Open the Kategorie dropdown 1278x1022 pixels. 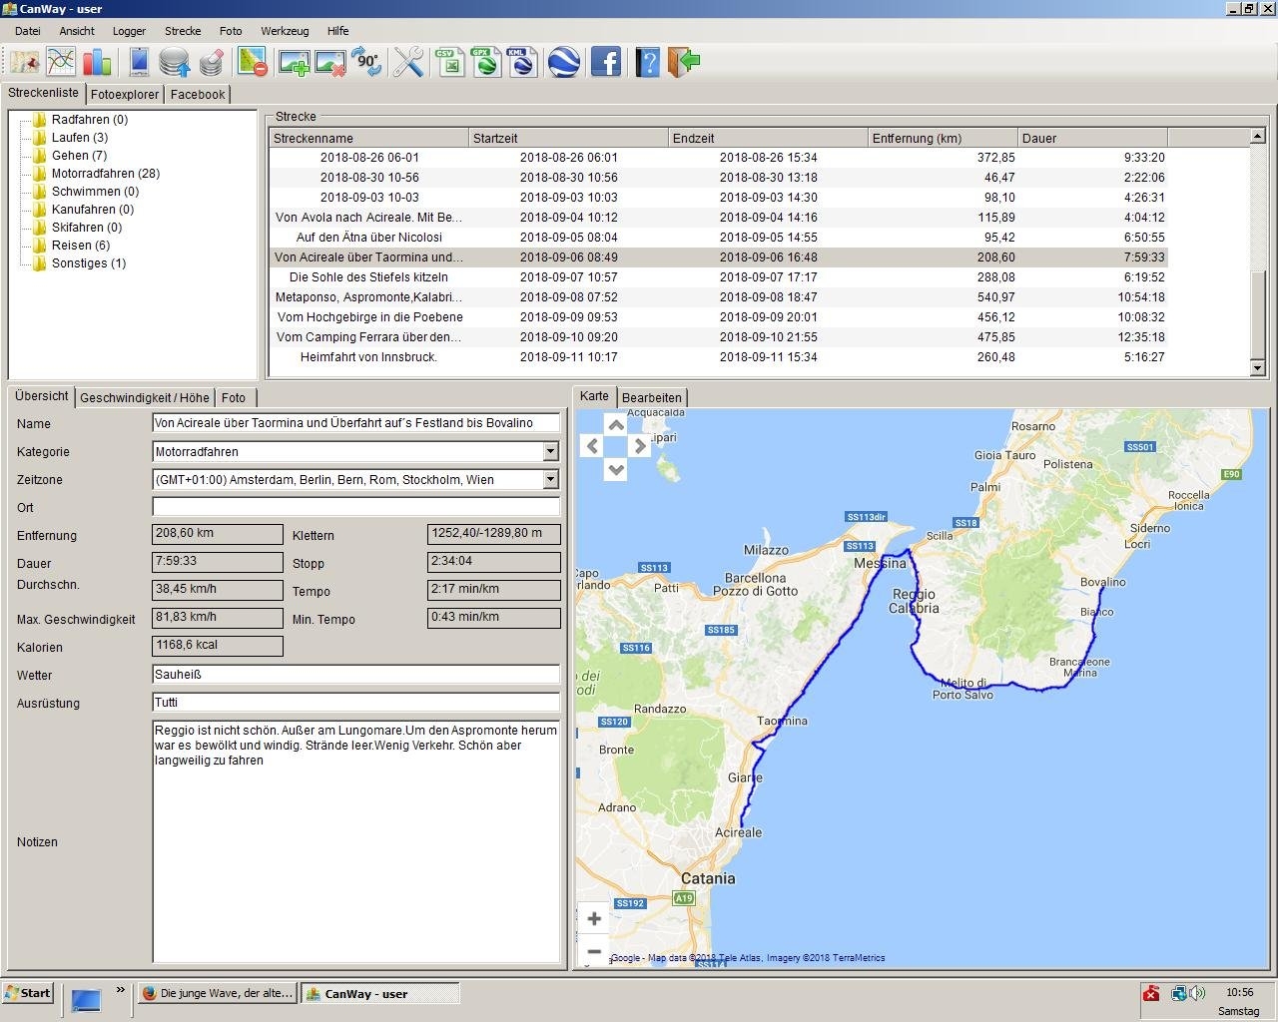coord(550,452)
